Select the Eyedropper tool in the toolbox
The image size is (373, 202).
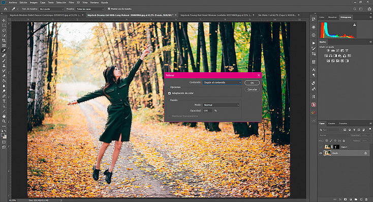tap(4, 50)
